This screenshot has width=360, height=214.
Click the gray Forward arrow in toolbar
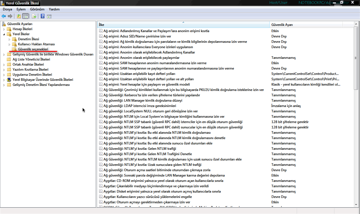point(10,16)
